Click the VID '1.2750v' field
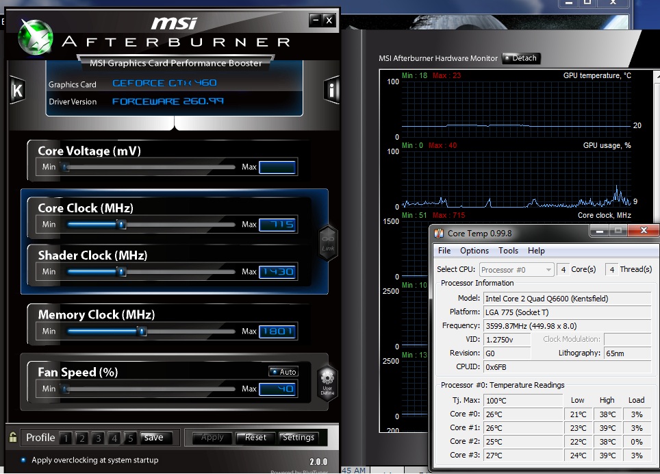The width and height of the screenshot is (660, 474). click(x=507, y=340)
